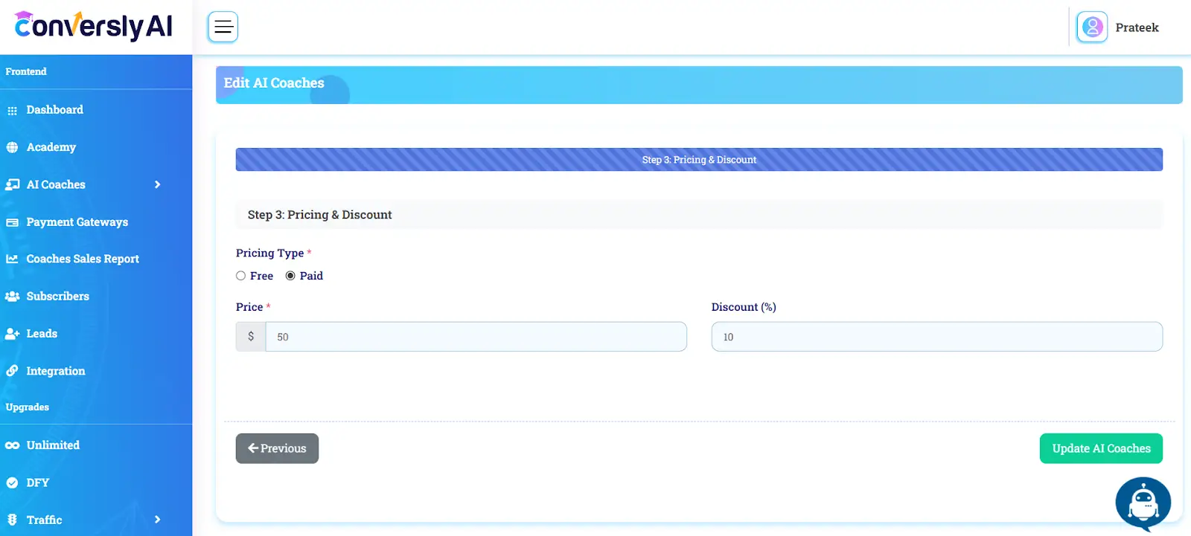Click the Leads user-plus icon
This screenshot has height=536, width=1191.
point(12,334)
